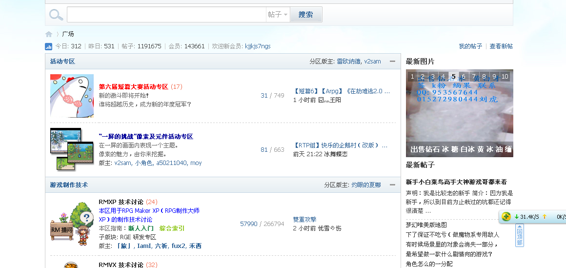Click the 57990 thread count for RMXP
This screenshot has width=566, height=268.
(249, 224)
